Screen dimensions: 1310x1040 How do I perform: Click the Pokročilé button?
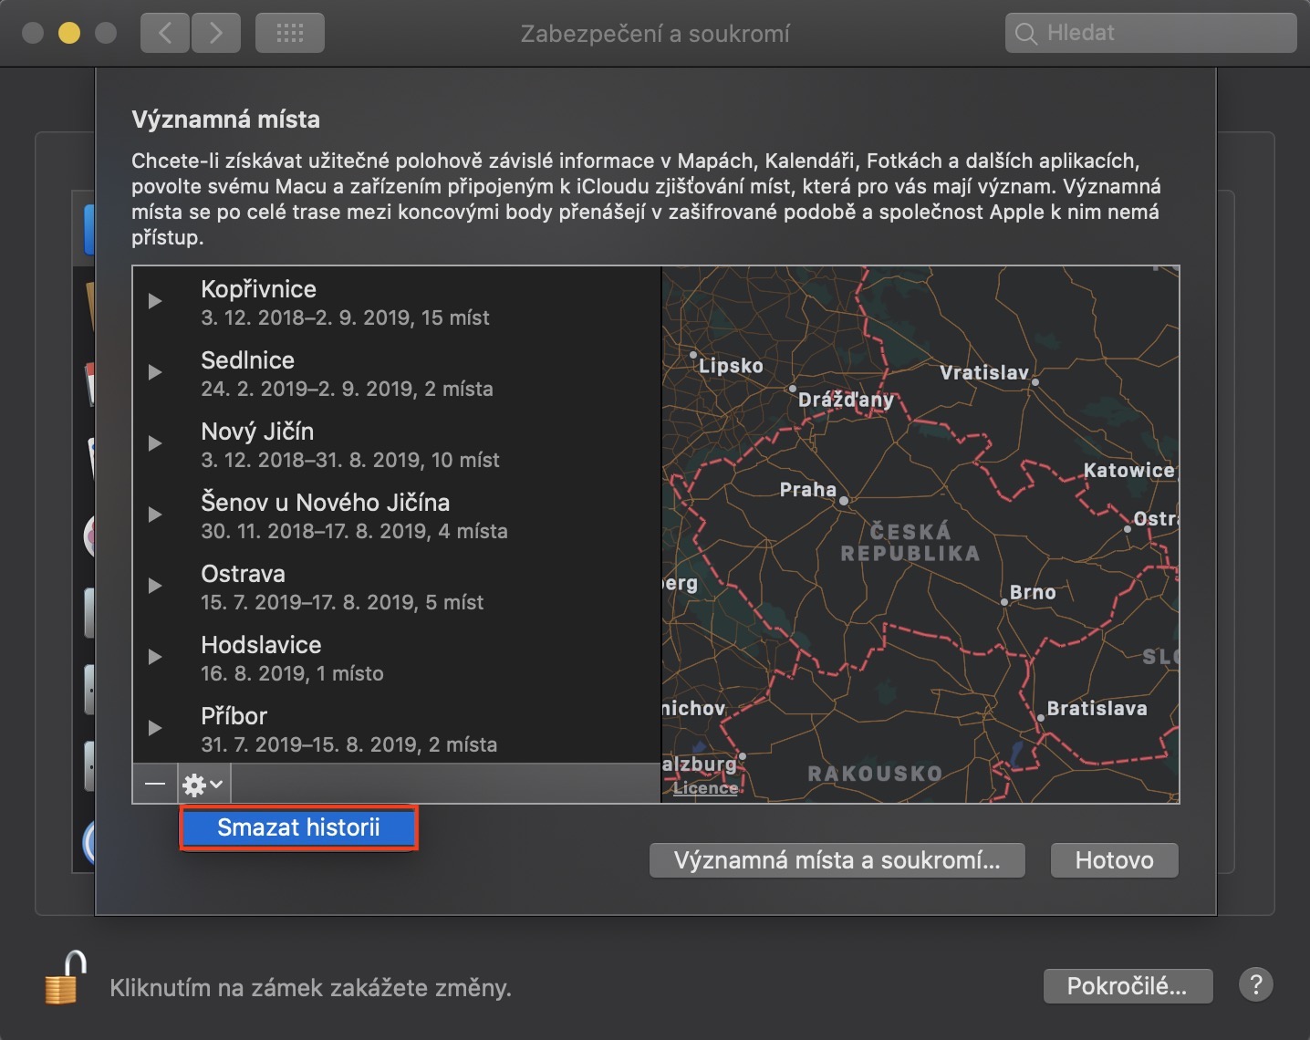tap(1127, 986)
